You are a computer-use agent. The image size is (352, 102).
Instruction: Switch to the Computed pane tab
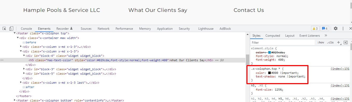click(273, 36)
